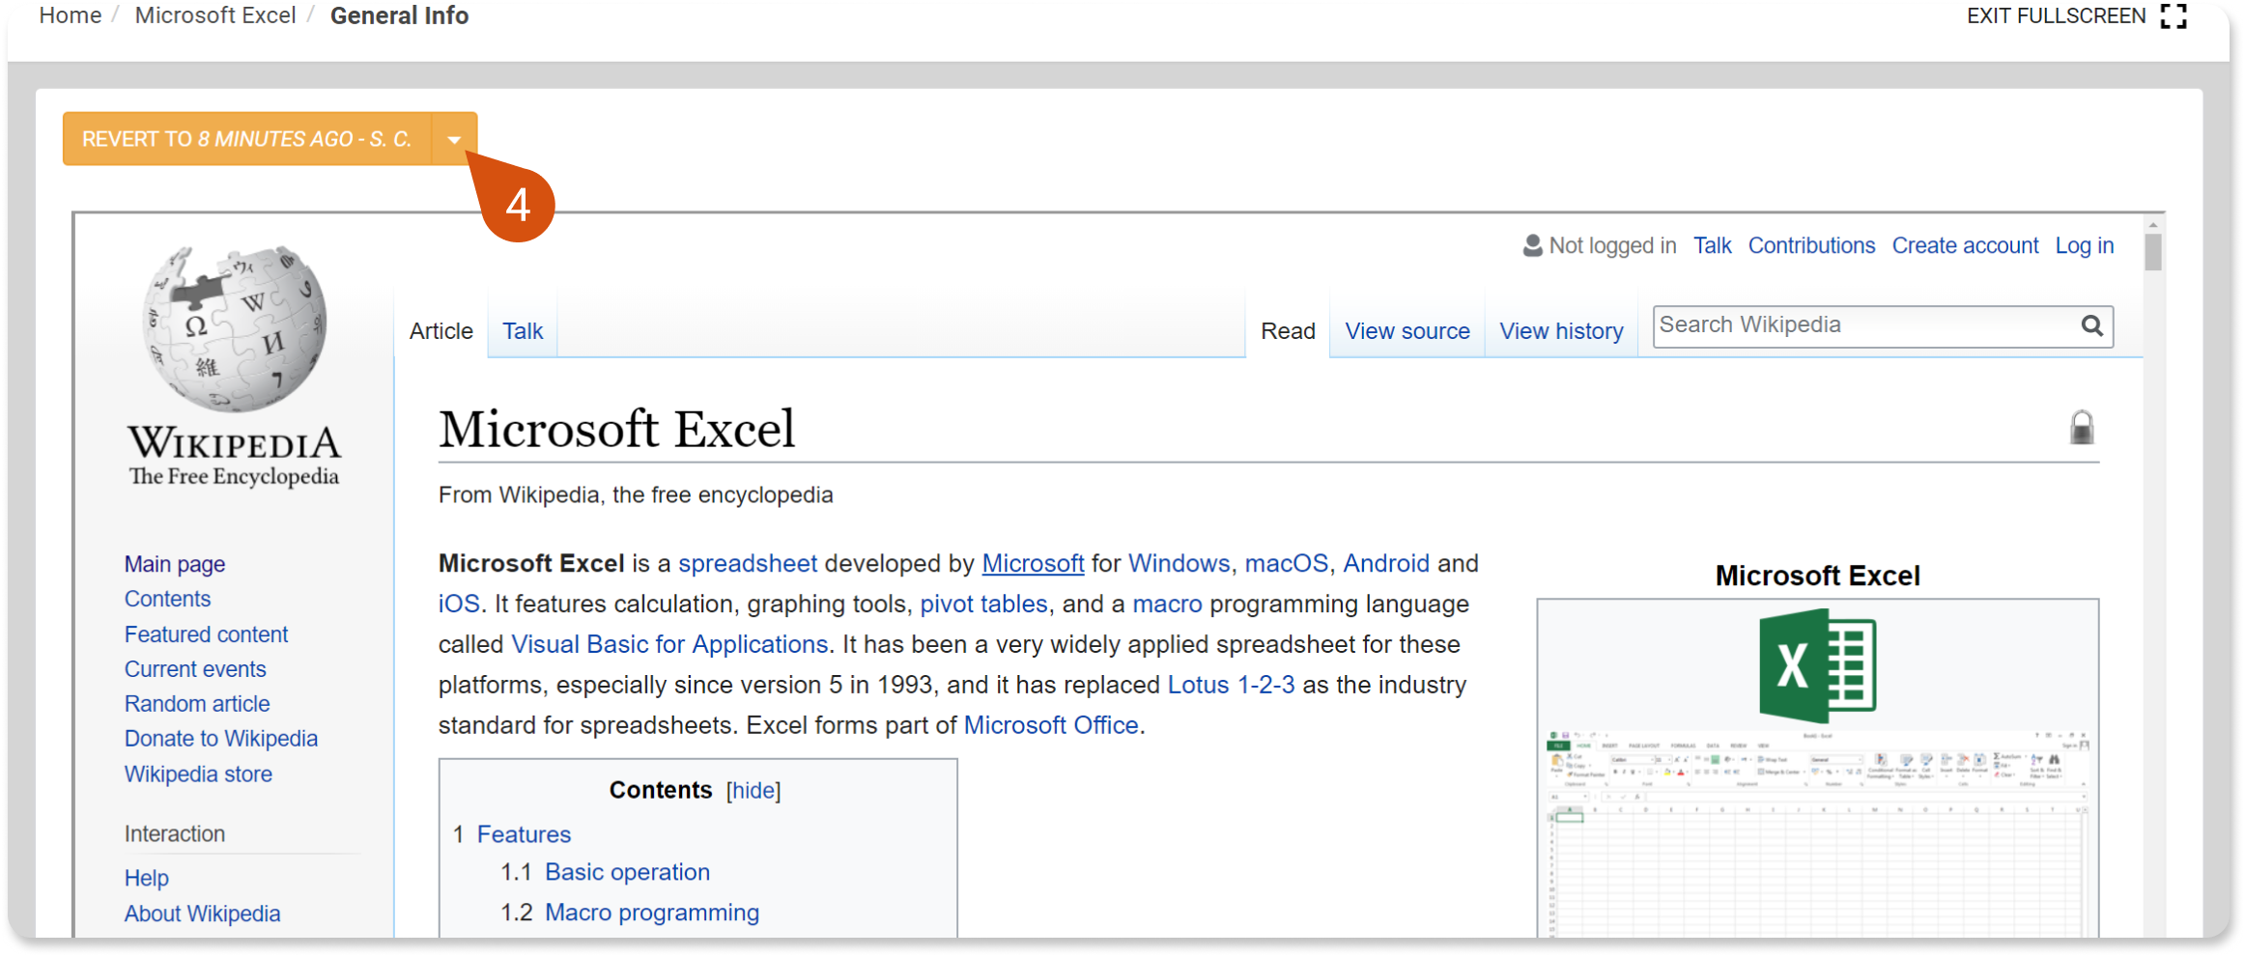Follow the macOS link
Screen dimensions: 2245x957
pos(1287,564)
